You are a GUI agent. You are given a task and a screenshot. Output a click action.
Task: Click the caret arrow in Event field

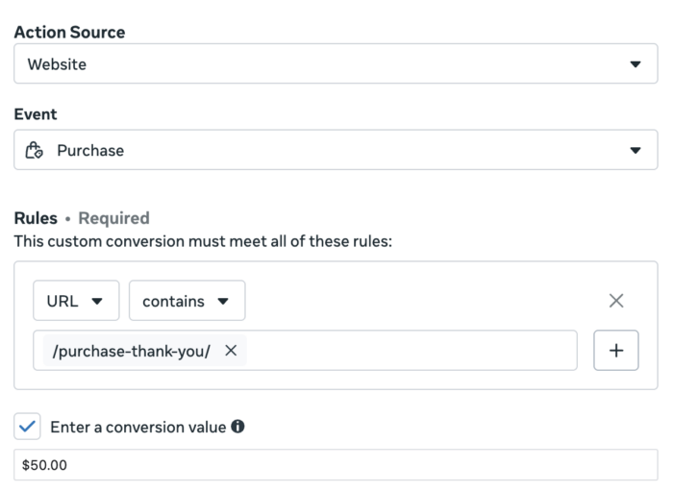[x=636, y=151]
